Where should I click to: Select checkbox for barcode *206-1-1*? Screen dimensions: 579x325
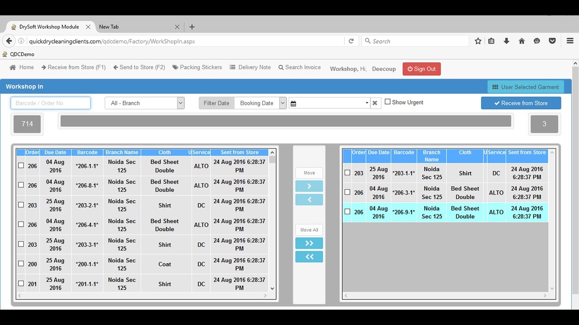(21, 166)
